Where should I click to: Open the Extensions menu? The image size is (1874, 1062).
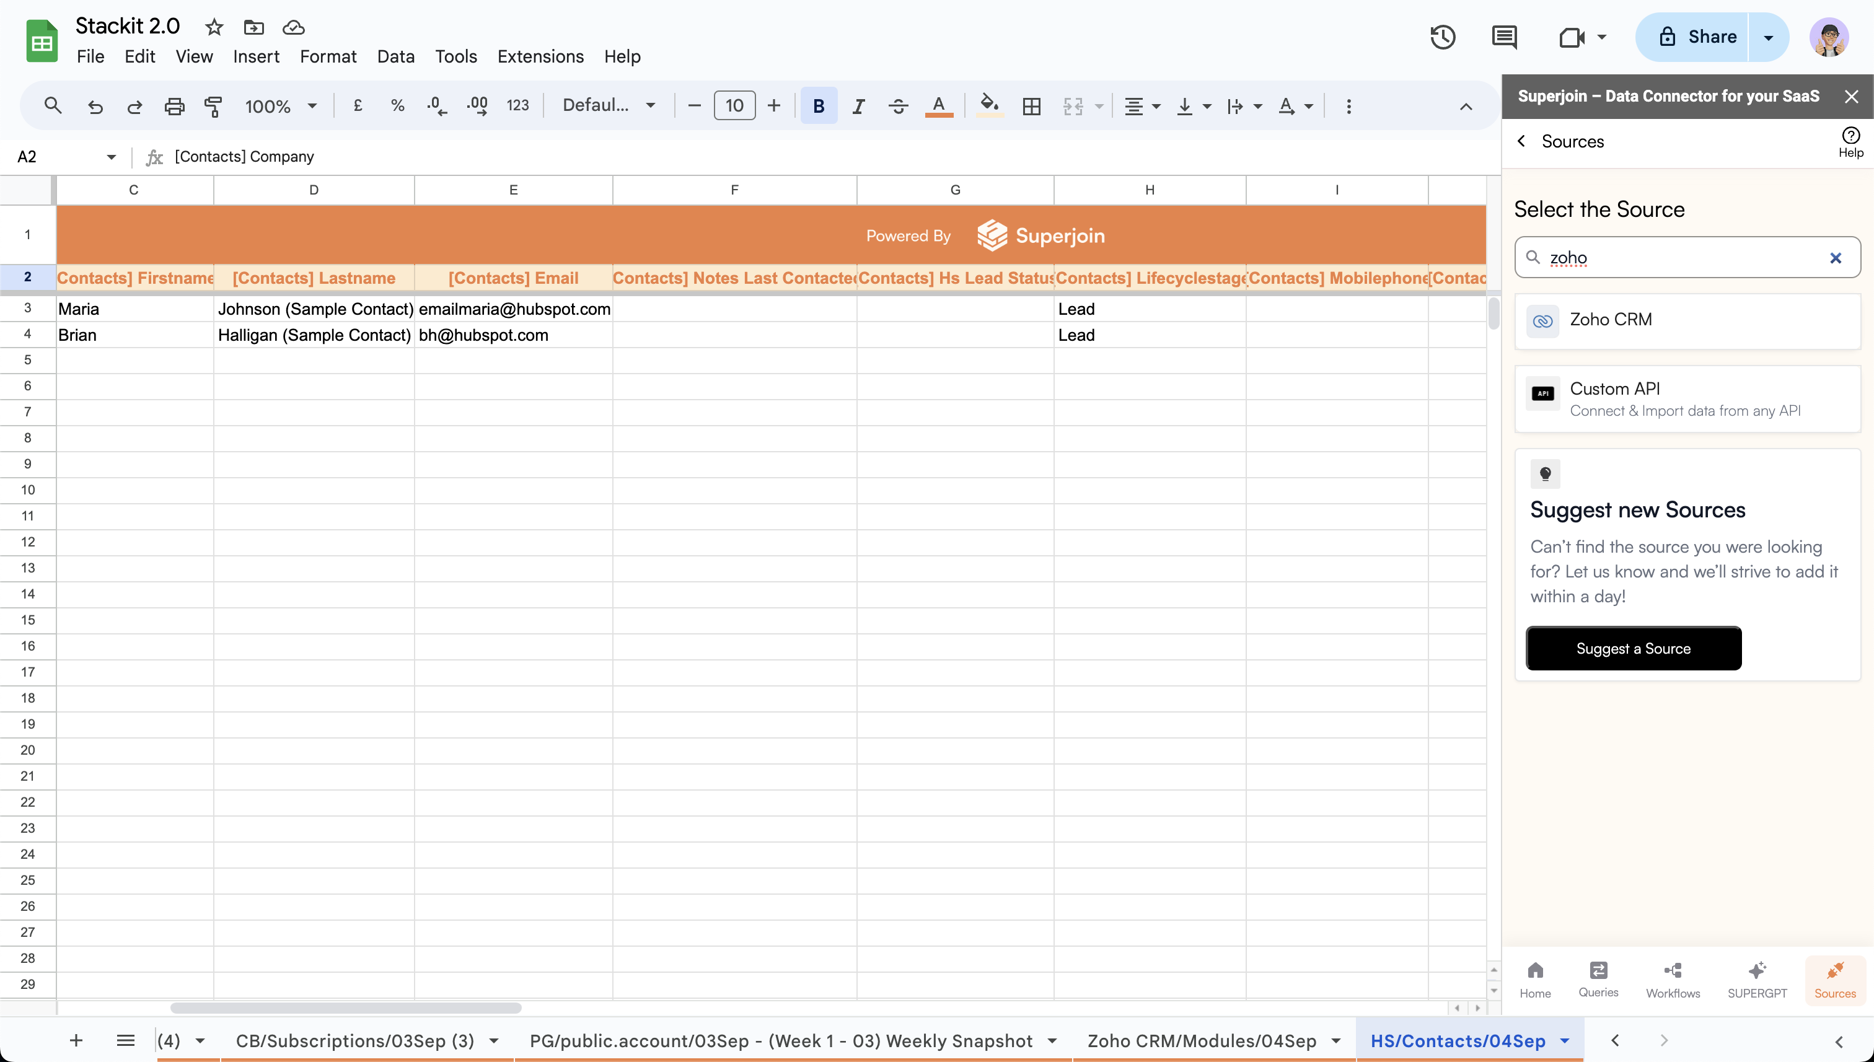click(x=540, y=56)
